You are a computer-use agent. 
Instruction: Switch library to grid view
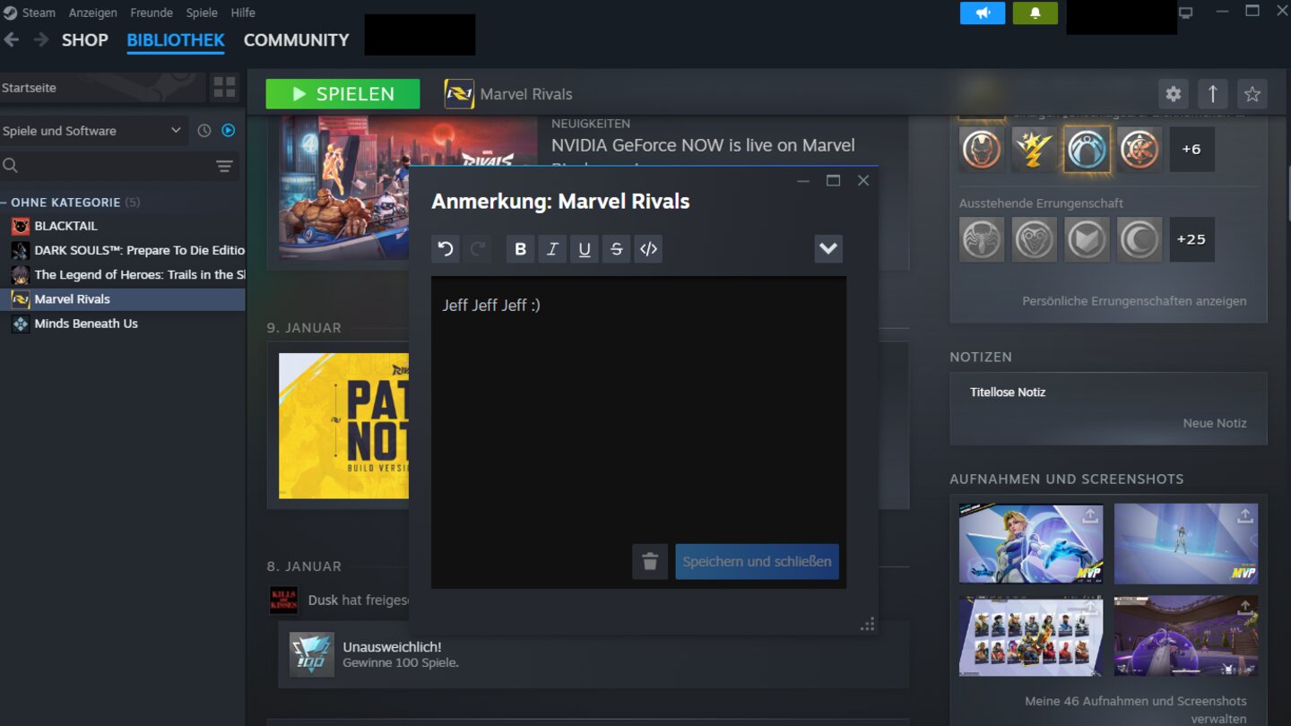click(x=223, y=87)
